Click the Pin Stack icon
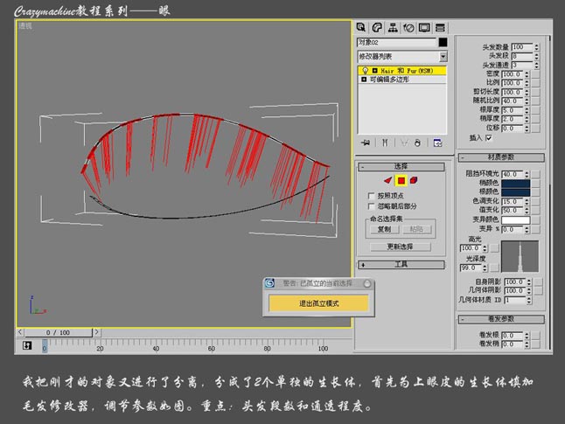The height and width of the screenshot is (424, 565). [366, 143]
